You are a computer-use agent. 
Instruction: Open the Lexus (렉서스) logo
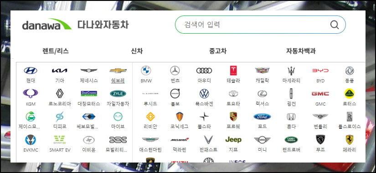coord(263,93)
